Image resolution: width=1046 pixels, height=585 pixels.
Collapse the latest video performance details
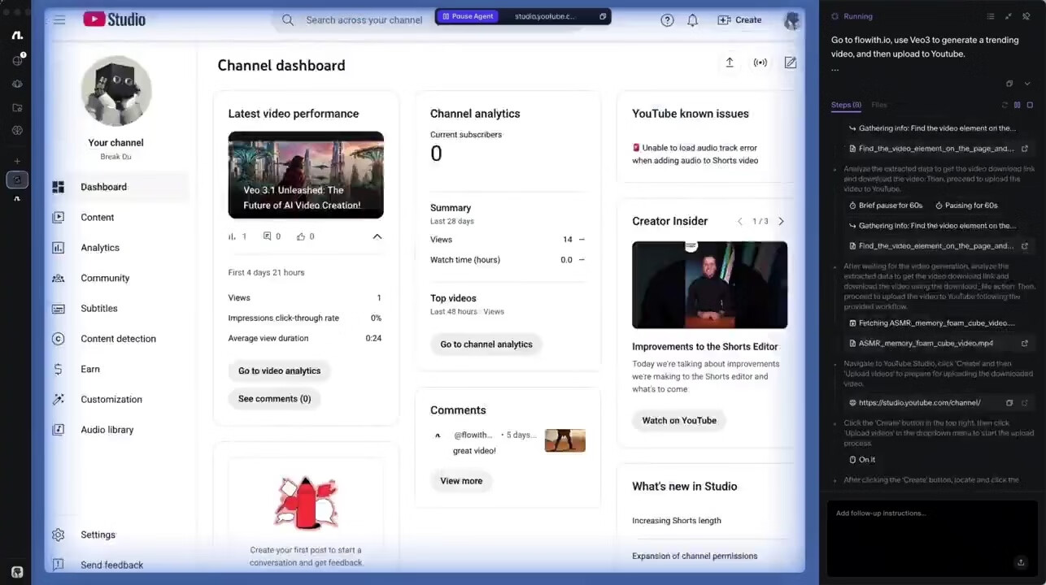(377, 236)
